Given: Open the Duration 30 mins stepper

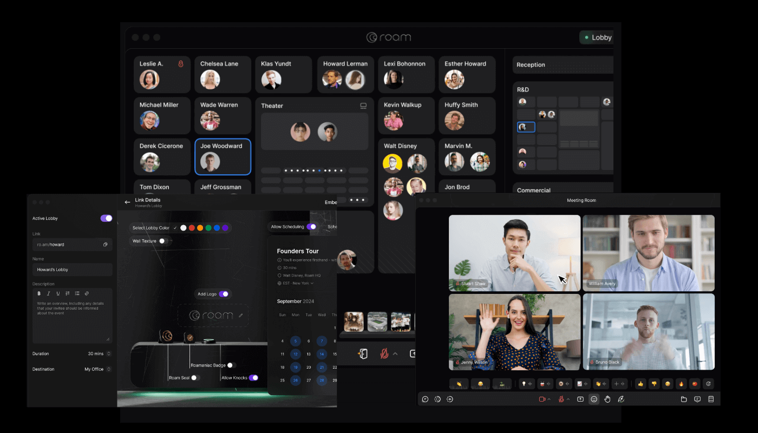Looking at the screenshot, I should [108, 353].
